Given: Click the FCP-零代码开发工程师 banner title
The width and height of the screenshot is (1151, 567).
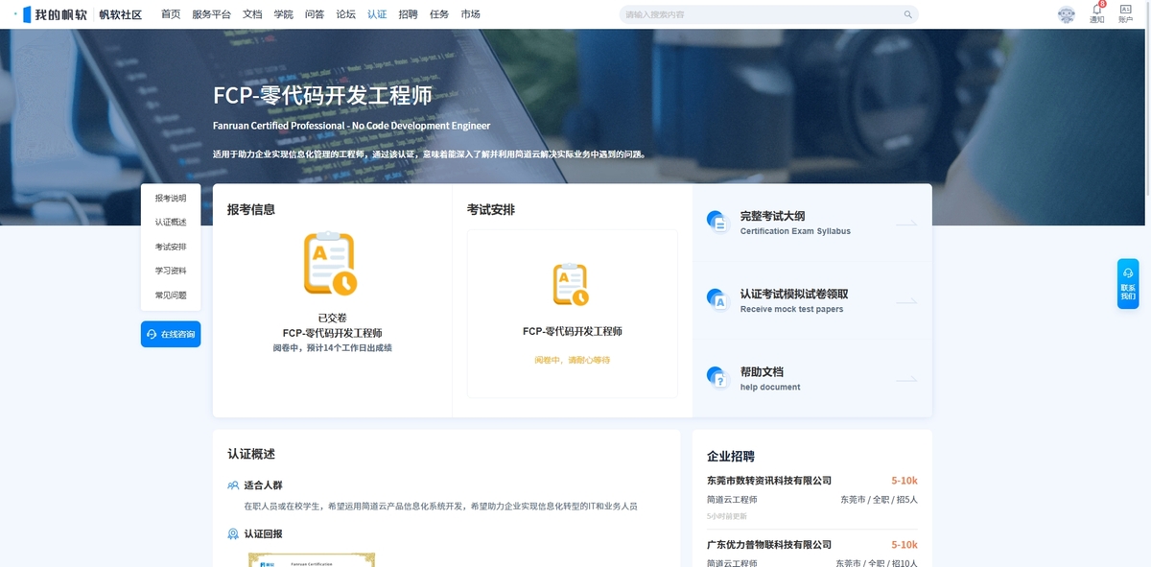Looking at the screenshot, I should tap(322, 95).
